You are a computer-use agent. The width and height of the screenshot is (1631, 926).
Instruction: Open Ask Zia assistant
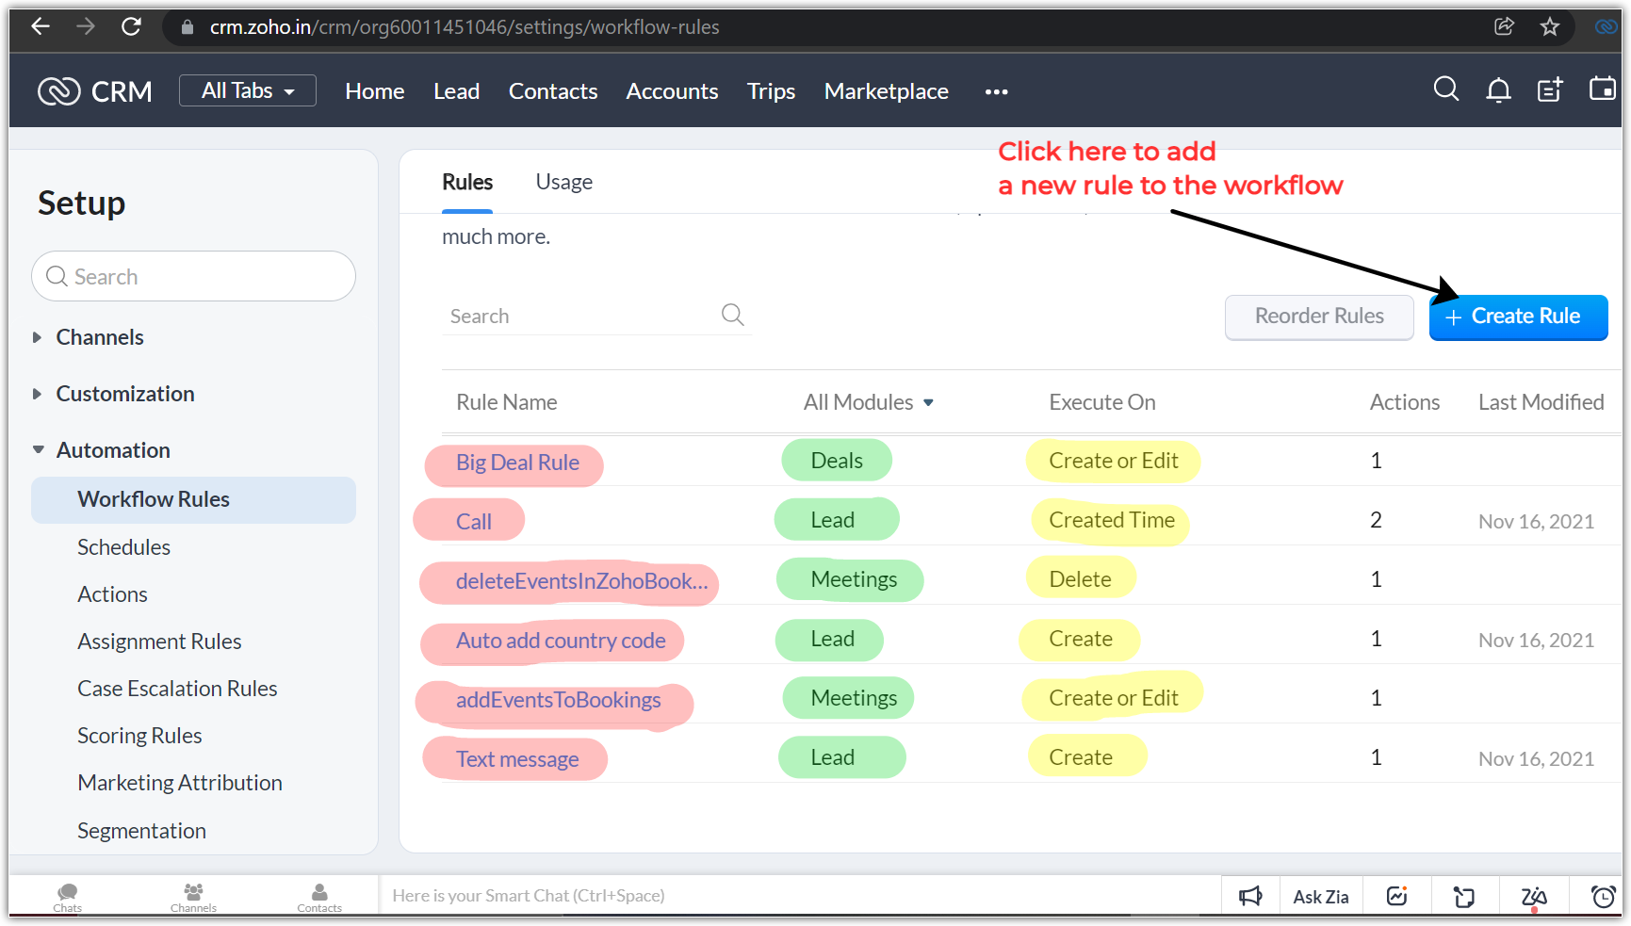[1320, 897]
